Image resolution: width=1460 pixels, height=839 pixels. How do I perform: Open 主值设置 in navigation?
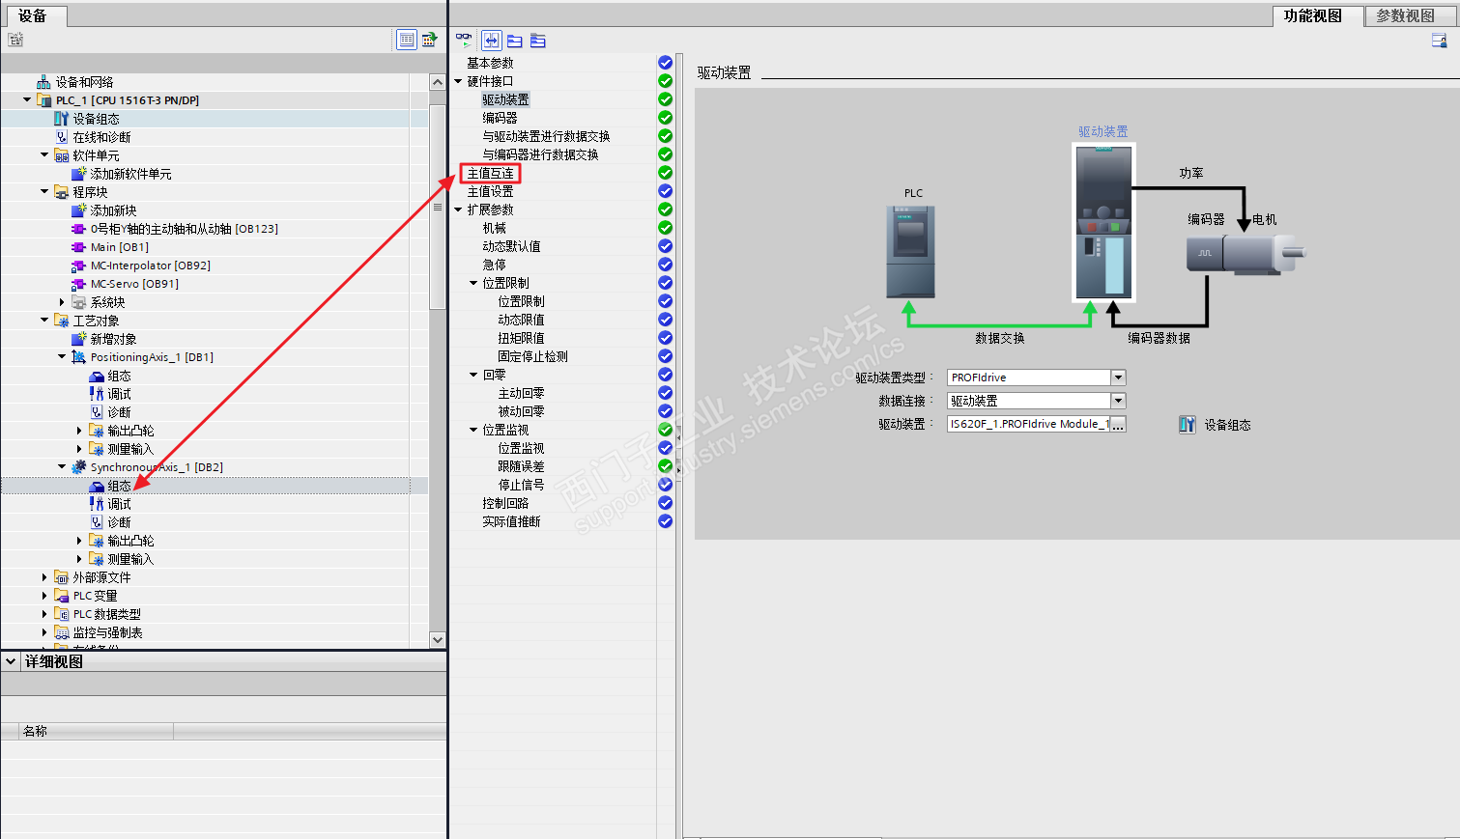pos(490,192)
